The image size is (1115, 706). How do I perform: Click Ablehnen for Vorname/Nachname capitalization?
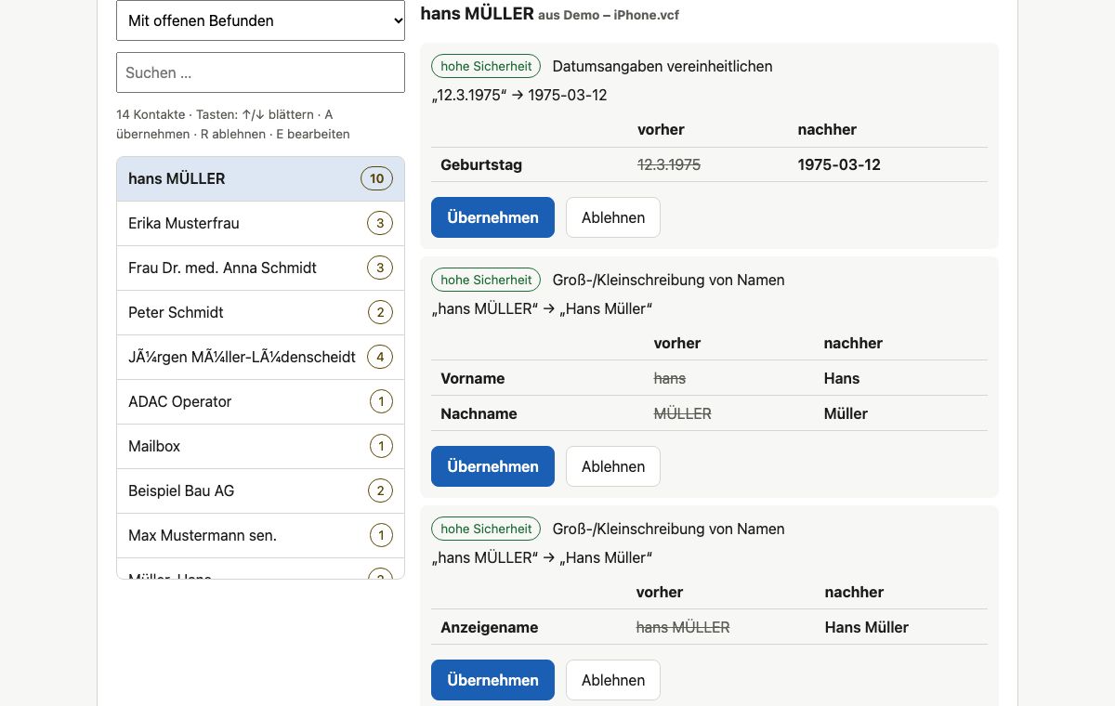click(613, 466)
